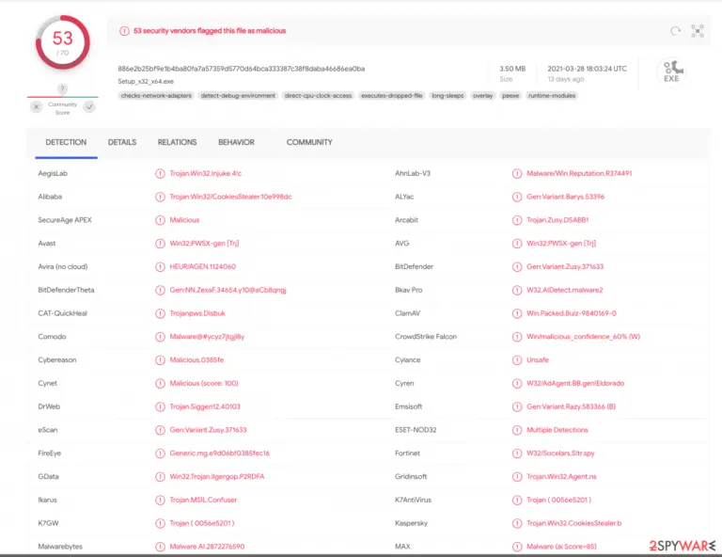The image size is (722, 557).
Task: Click the overlay tag
Action: [482, 96]
